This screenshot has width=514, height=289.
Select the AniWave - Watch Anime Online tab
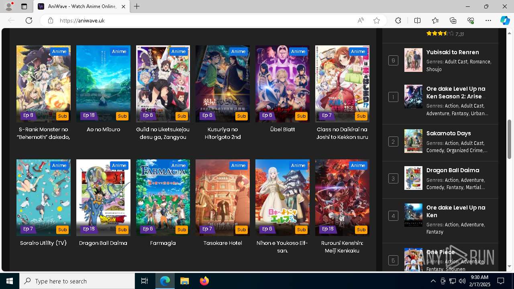pyautogui.click(x=82, y=6)
